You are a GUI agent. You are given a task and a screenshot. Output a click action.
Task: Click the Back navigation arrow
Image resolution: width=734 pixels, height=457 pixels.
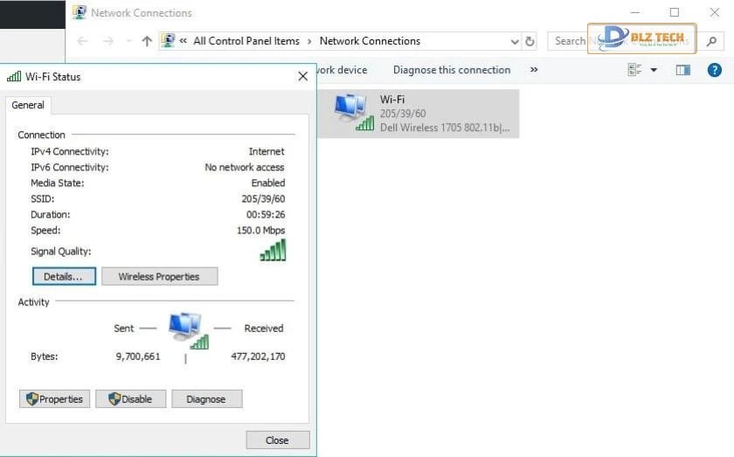point(82,41)
